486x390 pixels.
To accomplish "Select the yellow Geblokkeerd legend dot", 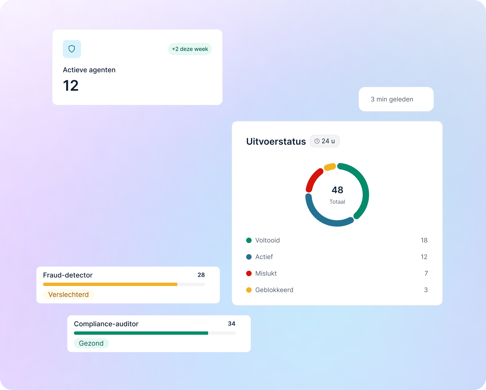I will coord(249,290).
